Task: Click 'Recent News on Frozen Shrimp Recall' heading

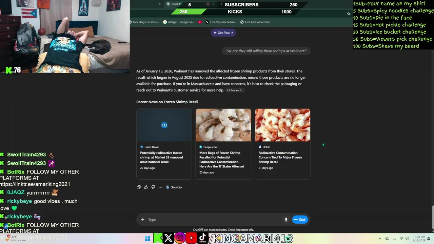Action: 167,102
